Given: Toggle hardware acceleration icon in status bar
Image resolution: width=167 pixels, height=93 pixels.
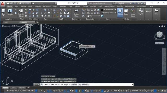Looking at the screenshot, I should 155,91.
